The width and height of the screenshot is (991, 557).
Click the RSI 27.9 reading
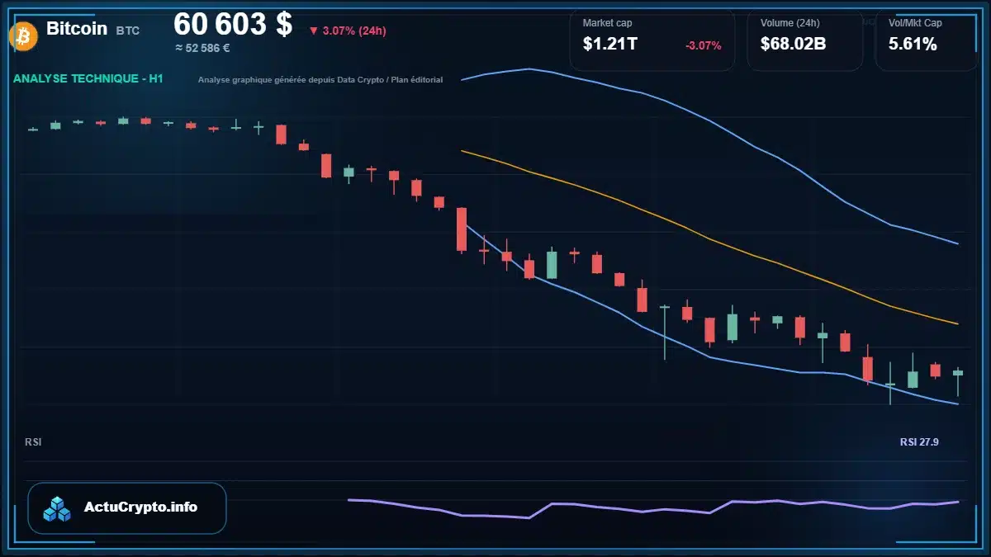(x=919, y=442)
